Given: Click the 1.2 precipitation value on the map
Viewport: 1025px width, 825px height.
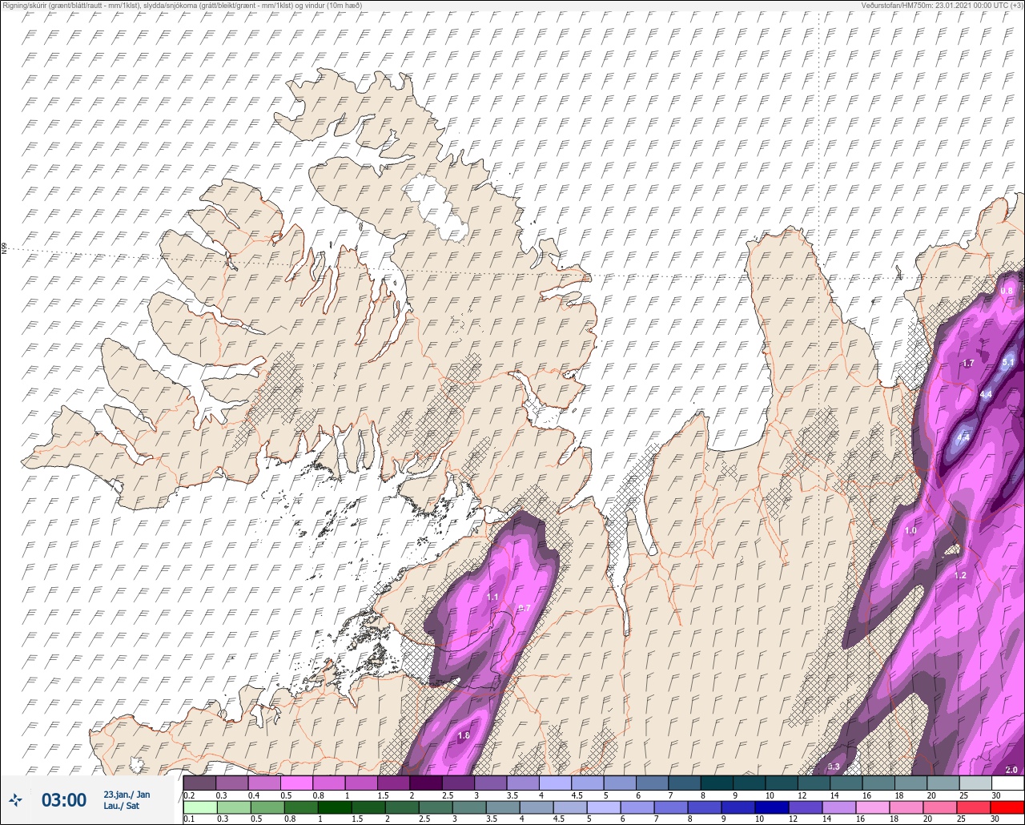Looking at the screenshot, I should tap(960, 575).
